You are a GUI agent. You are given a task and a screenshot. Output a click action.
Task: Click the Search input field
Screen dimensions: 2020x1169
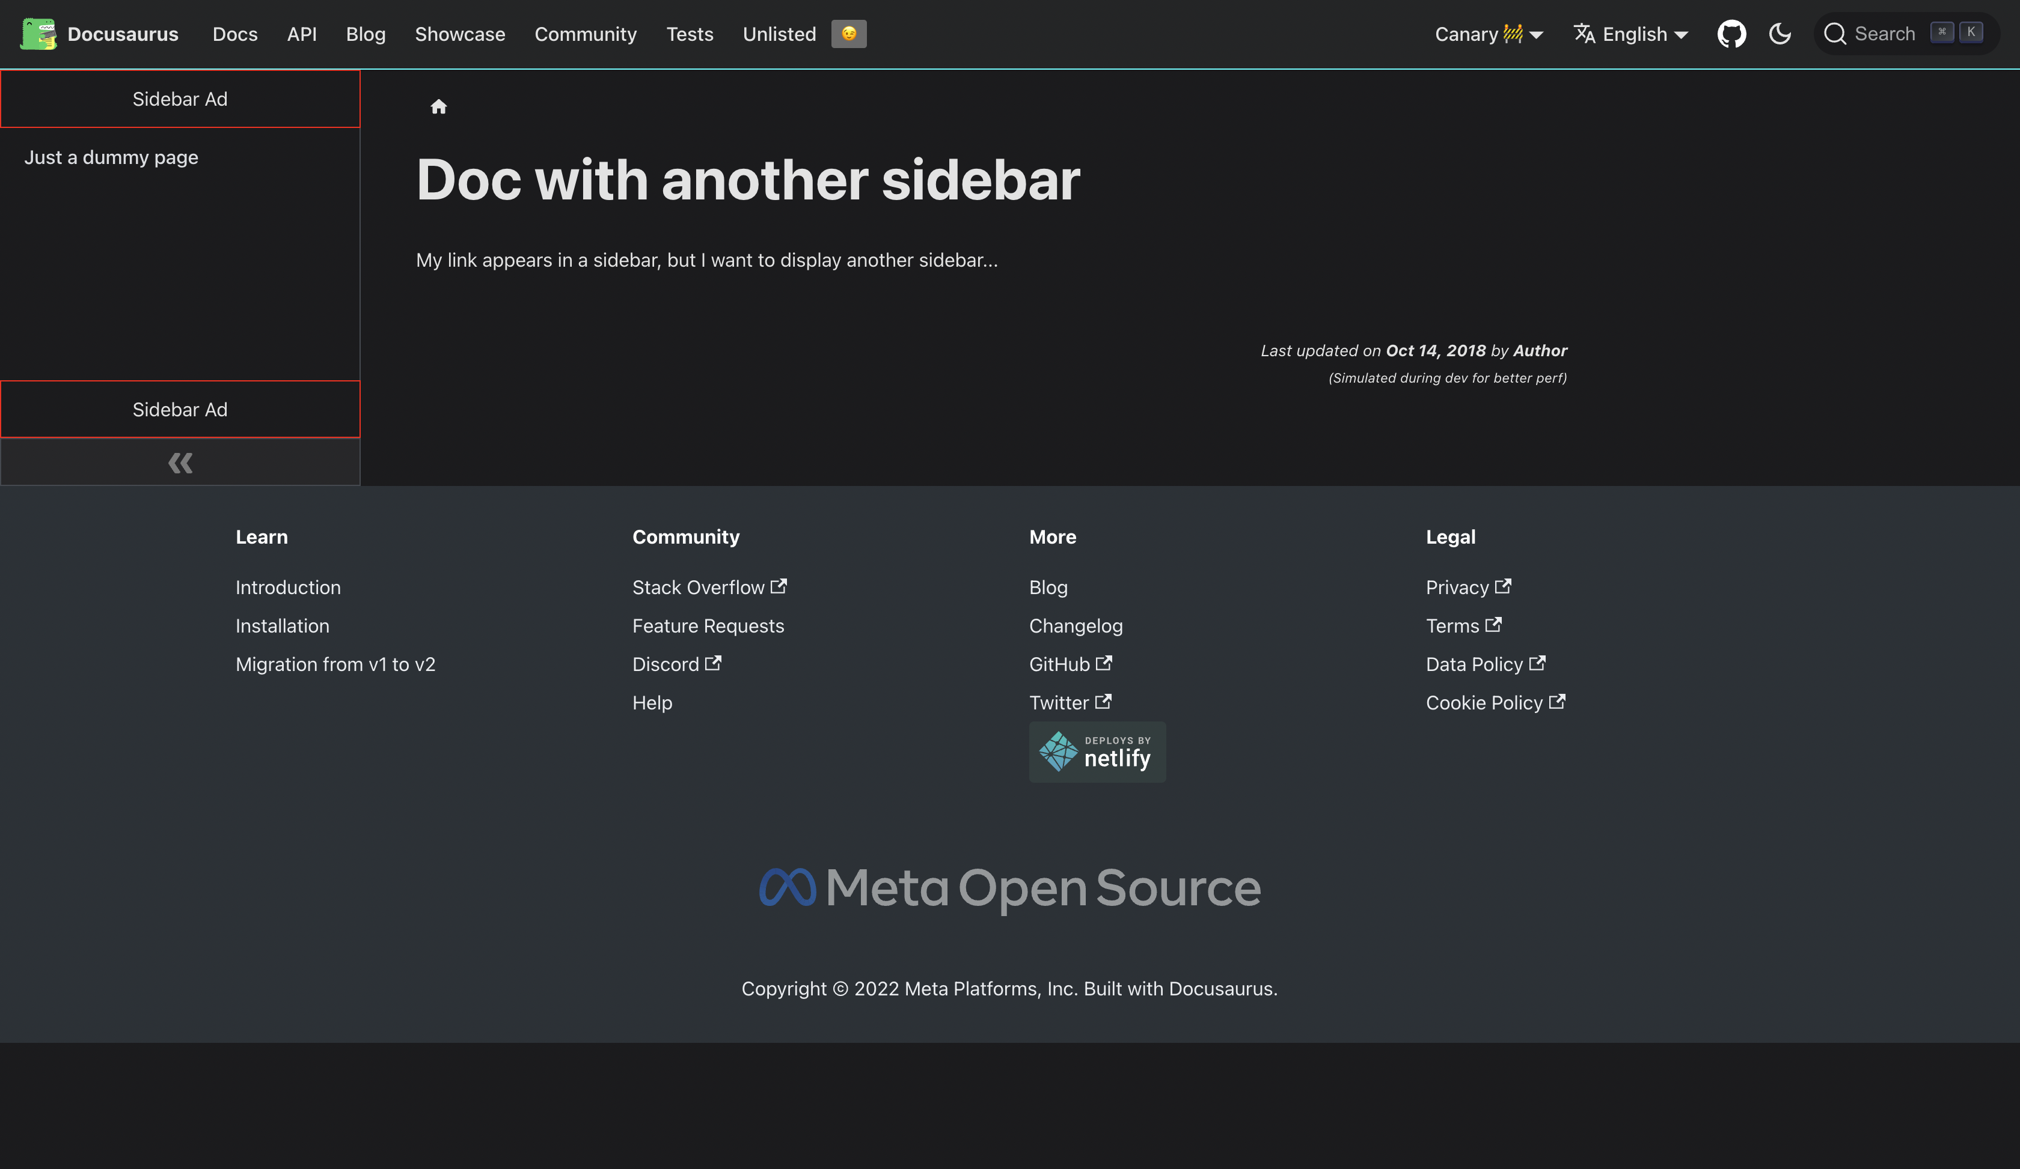[1884, 34]
